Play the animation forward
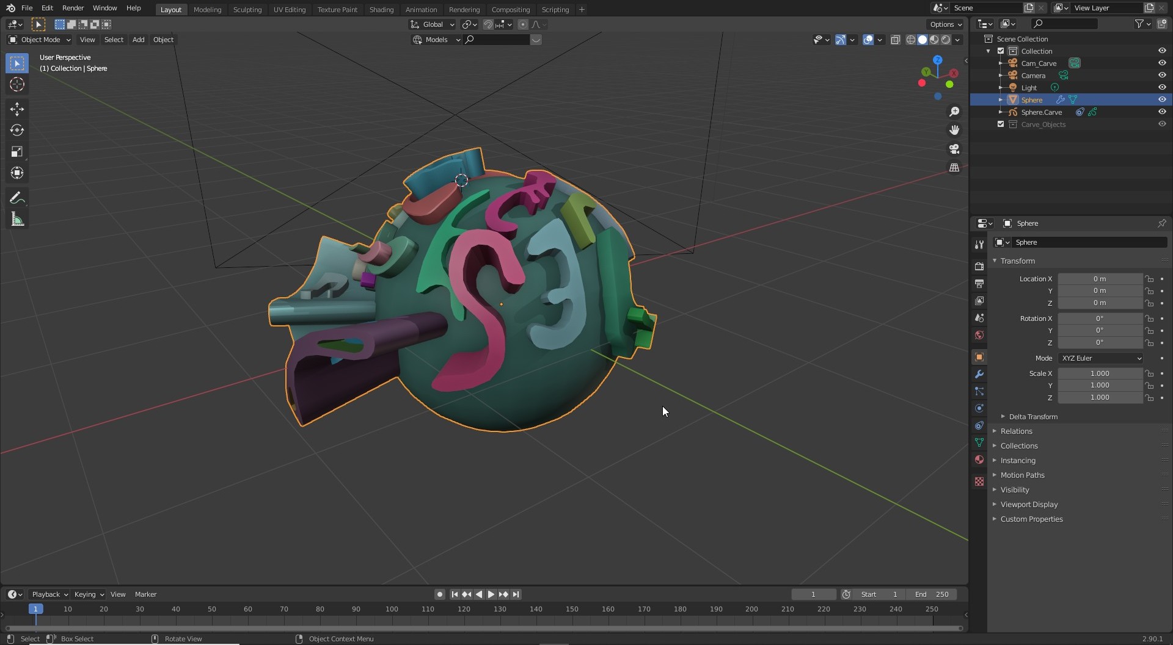The height and width of the screenshot is (645, 1173). (x=491, y=594)
